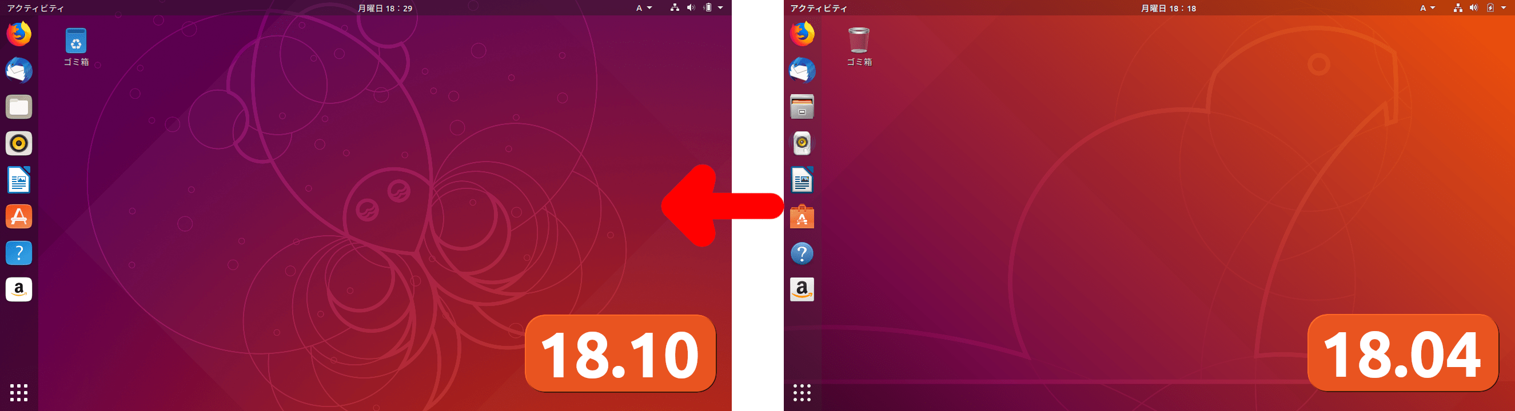This screenshot has width=1515, height=411.
Task: Expand system menu arrow on 18.10 top bar
Action: coord(720,8)
